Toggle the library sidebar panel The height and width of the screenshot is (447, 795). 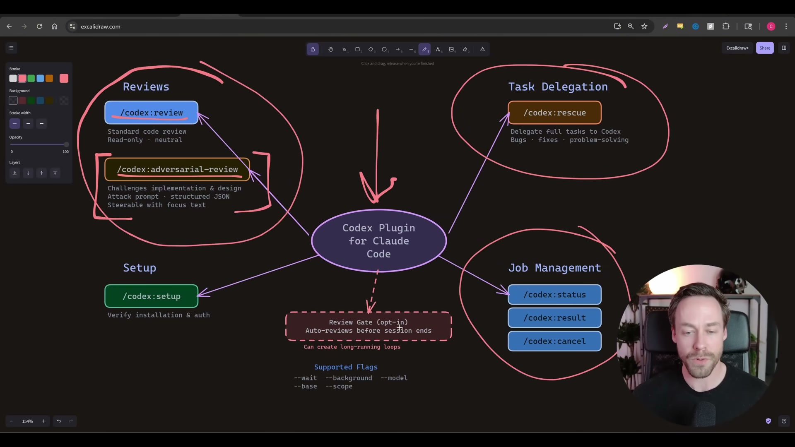coord(784,48)
